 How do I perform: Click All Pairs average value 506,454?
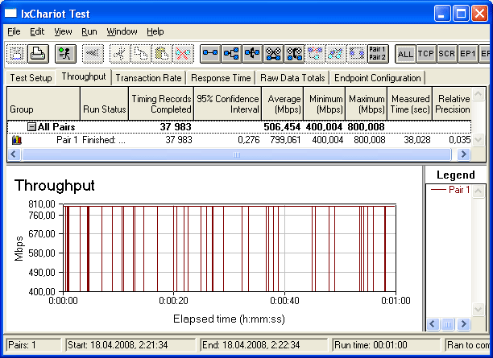(282, 127)
